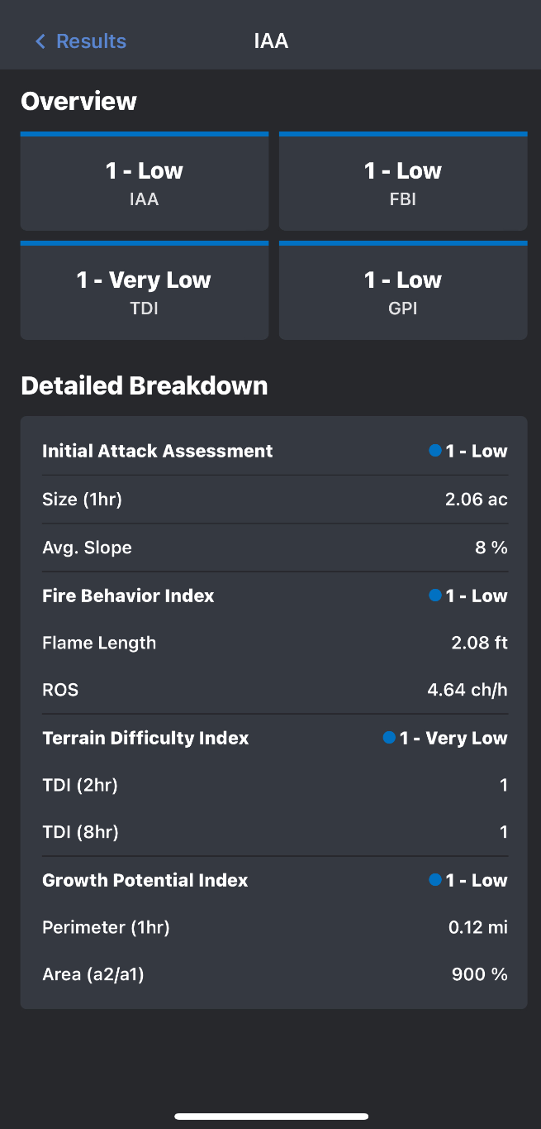Viewport: 541px width, 1129px height.
Task: Select the TDI (2hr) row
Action: [273, 785]
